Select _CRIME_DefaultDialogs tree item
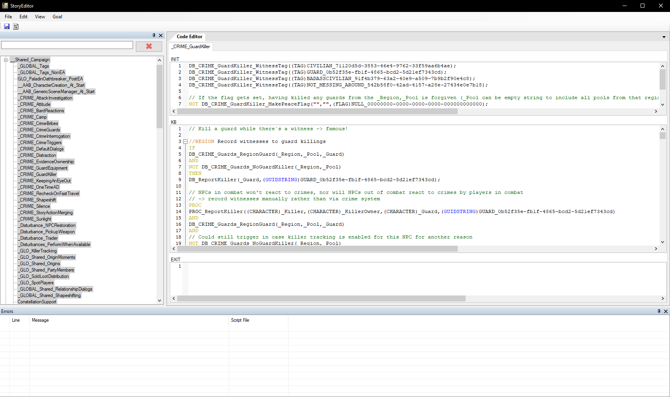This screenshot has width=670, height=397. click(41, 149)
